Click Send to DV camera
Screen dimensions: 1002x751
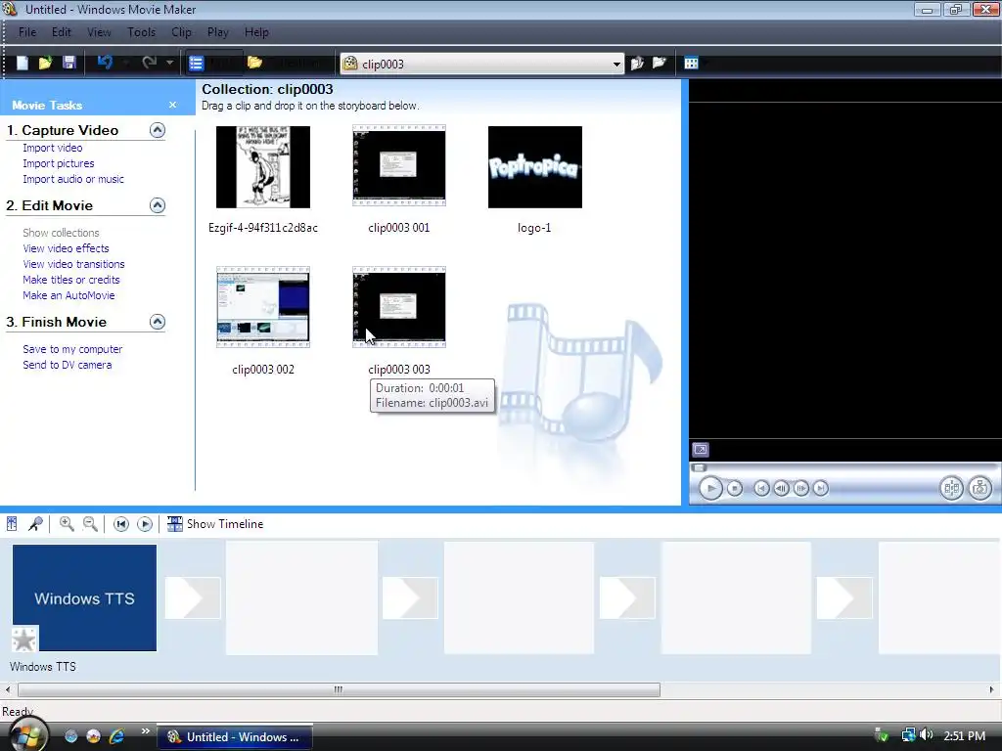pos(68,366)
